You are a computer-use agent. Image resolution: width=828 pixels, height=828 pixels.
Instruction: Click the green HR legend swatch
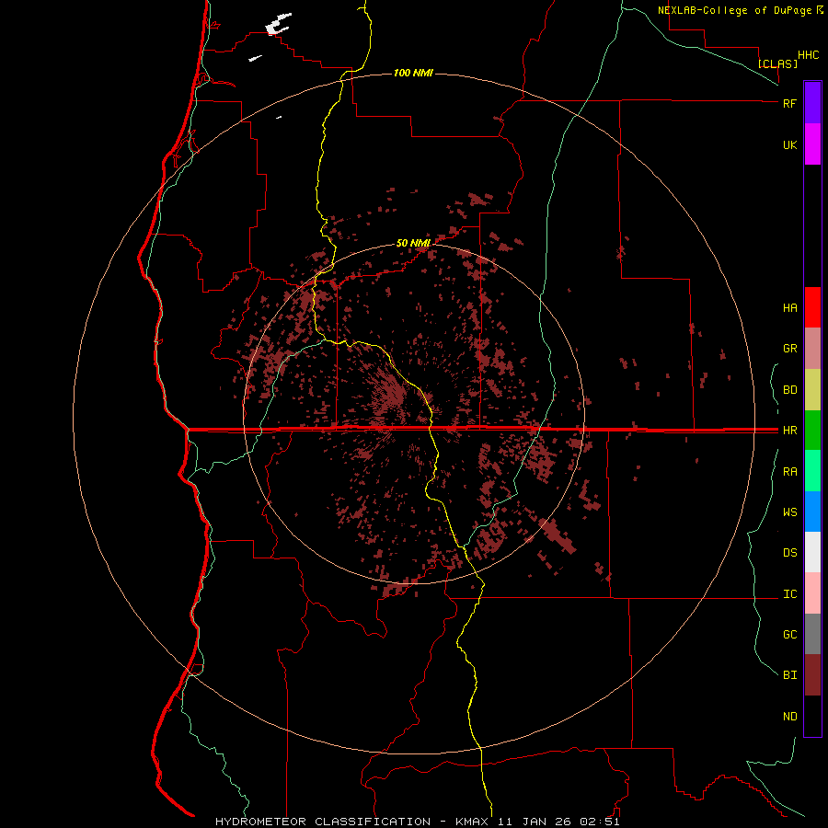point(812,431)
